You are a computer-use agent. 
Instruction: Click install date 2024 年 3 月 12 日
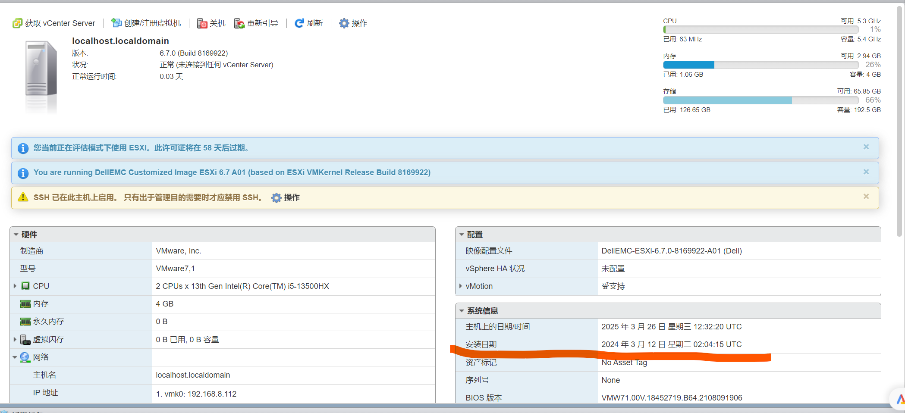coord(672,344)
